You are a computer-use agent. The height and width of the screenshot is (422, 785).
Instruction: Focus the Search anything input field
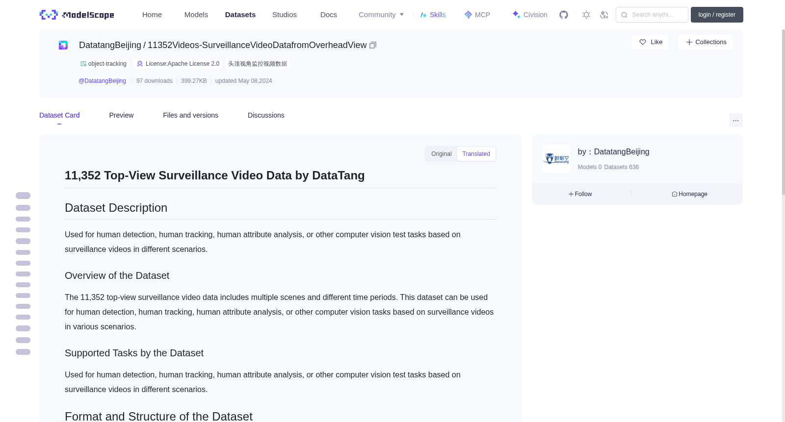[652, 15]
